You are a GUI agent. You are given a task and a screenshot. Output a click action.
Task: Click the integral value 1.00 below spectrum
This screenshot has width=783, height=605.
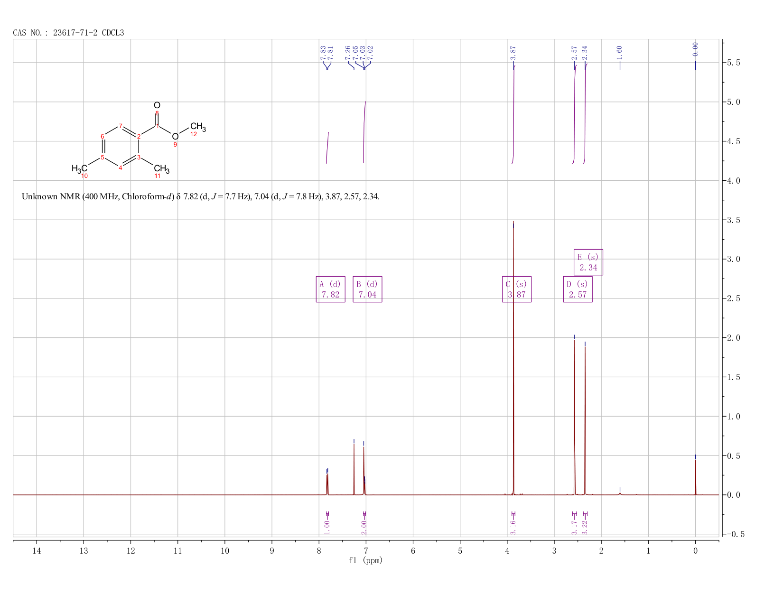pos(327,527)
